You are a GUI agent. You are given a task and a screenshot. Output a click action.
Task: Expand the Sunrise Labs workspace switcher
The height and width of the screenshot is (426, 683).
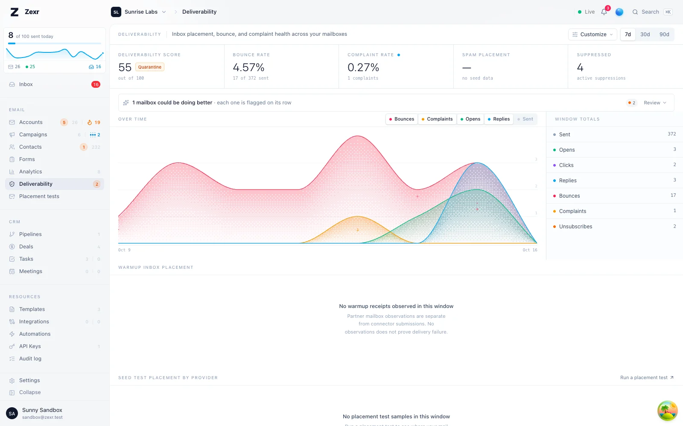pos(139,12)
